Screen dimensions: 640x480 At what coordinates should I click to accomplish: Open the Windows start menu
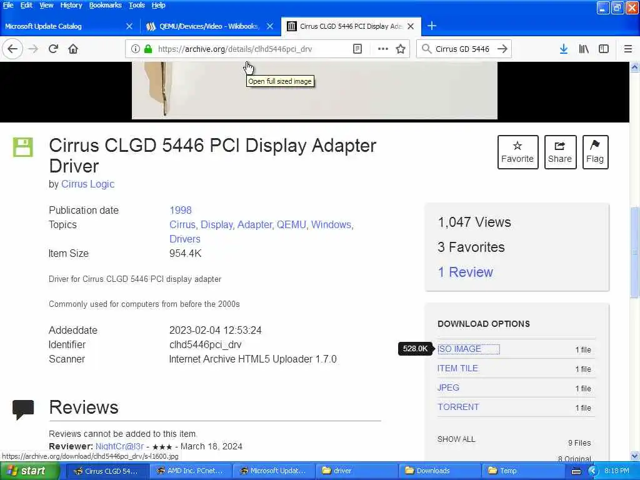pyautogui.click(x=30, y=471)
